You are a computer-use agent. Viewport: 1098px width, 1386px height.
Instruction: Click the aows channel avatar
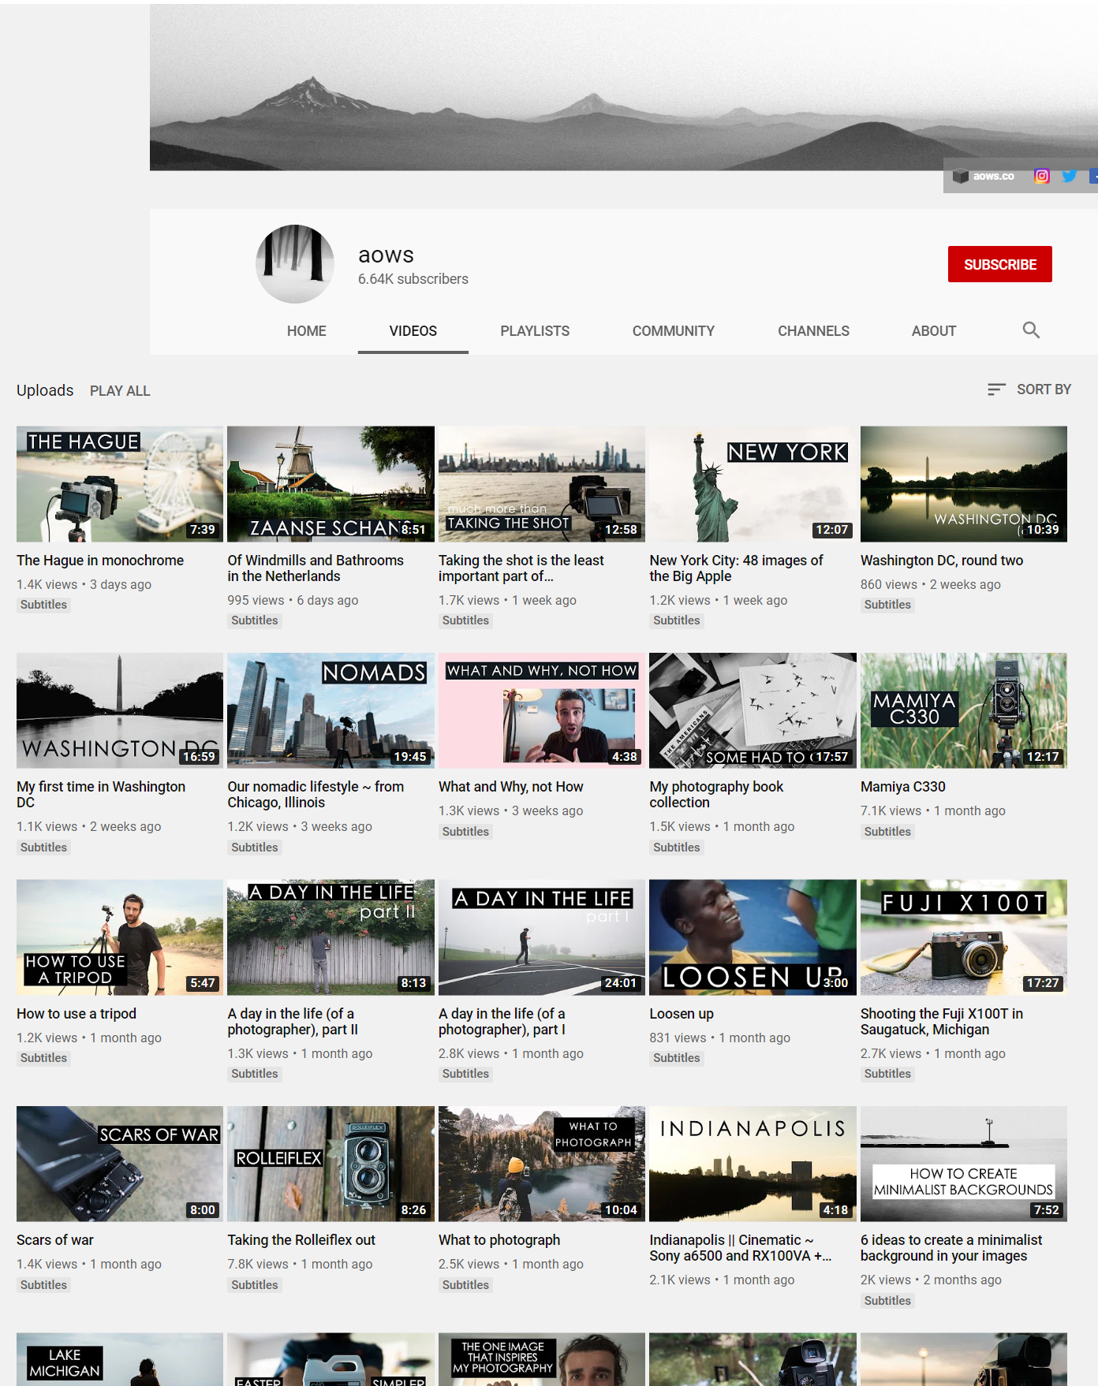[x=295, y=264]
